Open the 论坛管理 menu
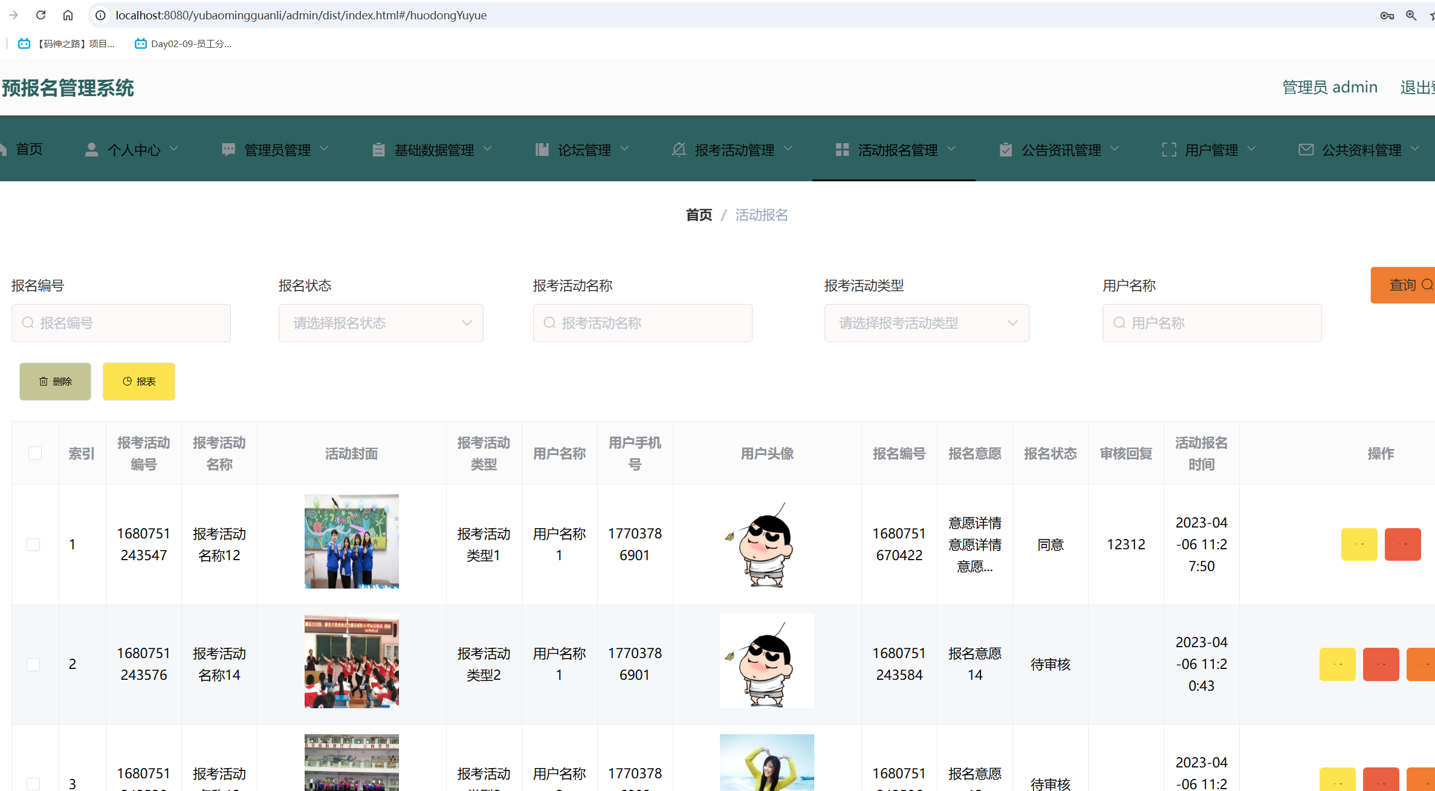1435x791 pixels. click(582, 149)
